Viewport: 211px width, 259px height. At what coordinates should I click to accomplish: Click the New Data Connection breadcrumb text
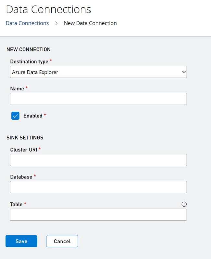click(x=90, y=23)
